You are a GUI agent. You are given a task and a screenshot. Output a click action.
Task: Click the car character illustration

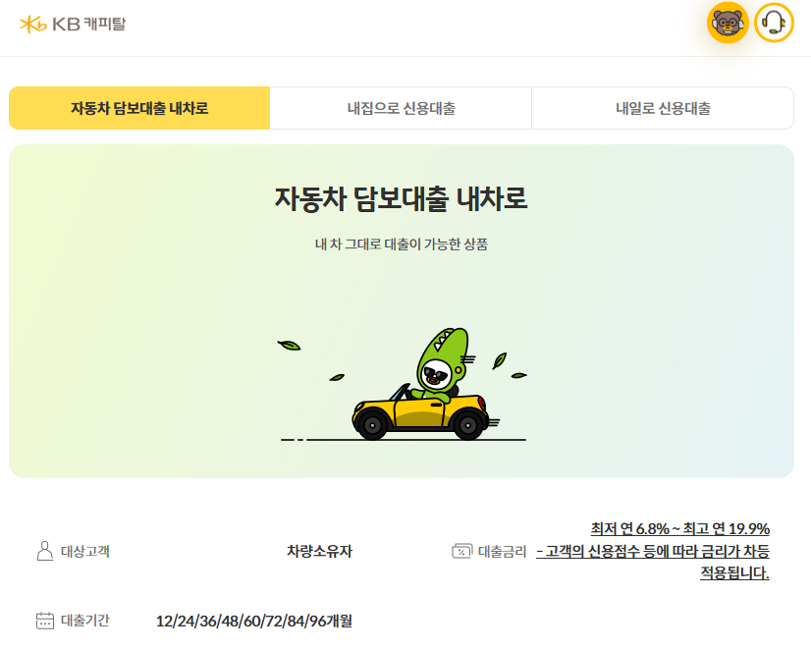403,384
